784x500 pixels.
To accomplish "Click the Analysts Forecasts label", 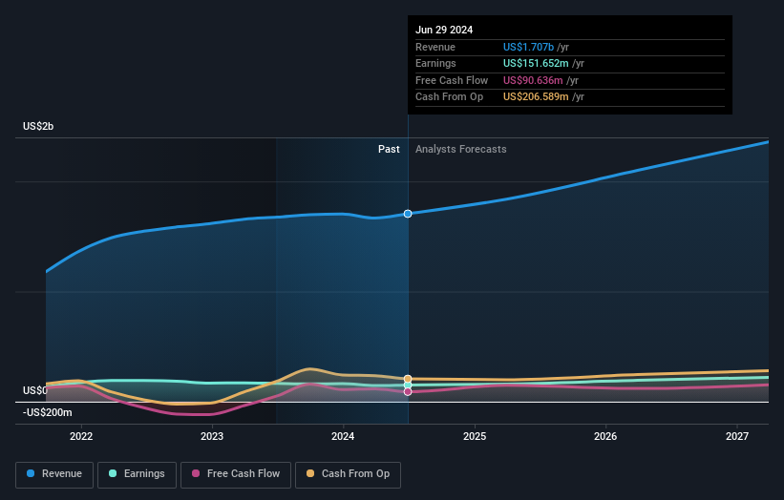I will click(461, 150).
